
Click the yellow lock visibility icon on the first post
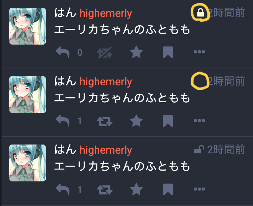click(x=200, y=13)
